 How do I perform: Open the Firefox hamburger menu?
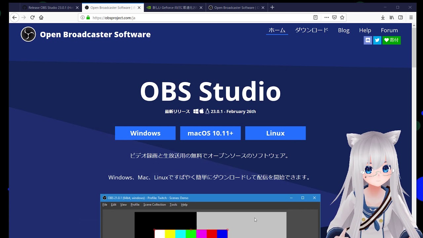(411, 18)
